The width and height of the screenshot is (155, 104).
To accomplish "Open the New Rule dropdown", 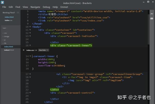I will pos(43,50).
